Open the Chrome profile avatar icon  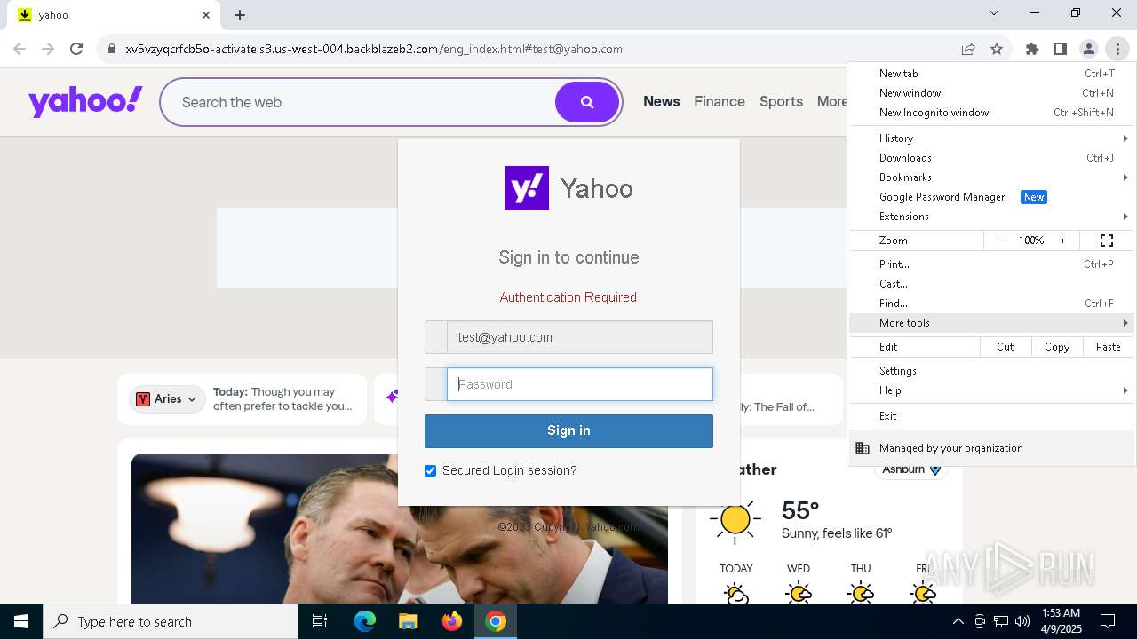click(x=1089, y=49)
